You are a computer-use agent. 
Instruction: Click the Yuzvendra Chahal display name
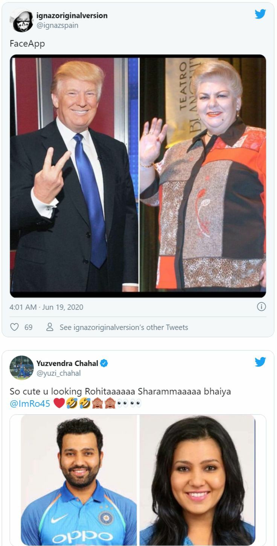67,363
